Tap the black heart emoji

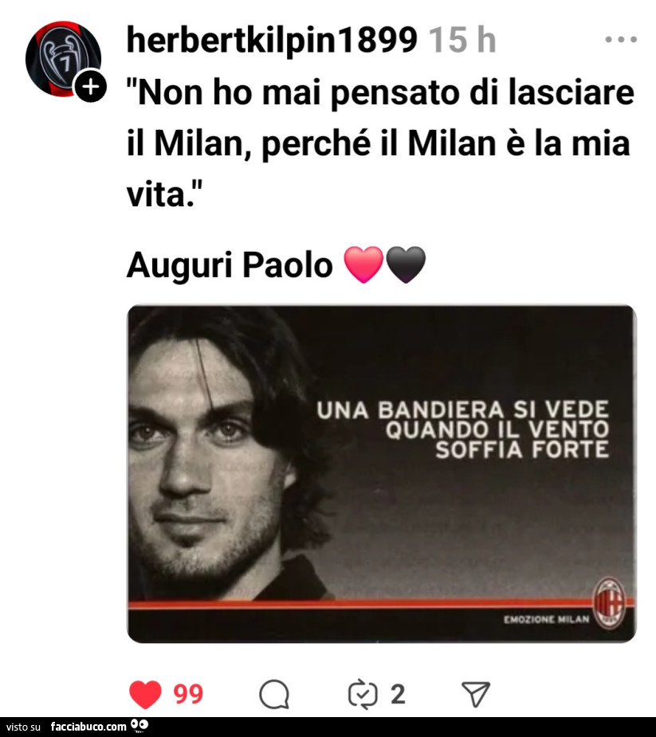(x=406, y=265)
